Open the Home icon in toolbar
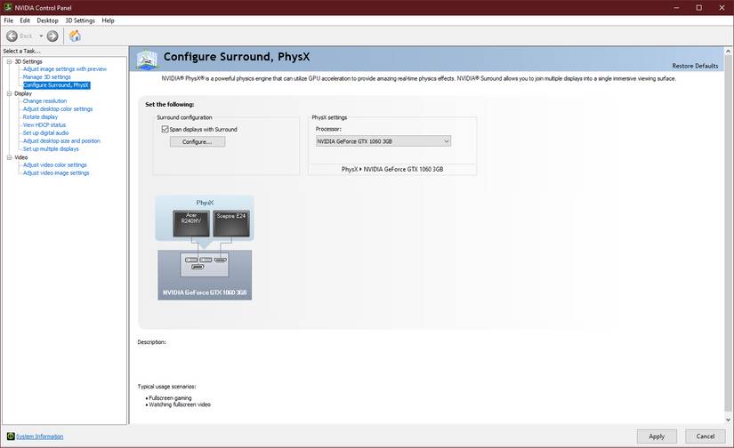The height and width of the screenshot is (448, 734). tap(75, 36)
